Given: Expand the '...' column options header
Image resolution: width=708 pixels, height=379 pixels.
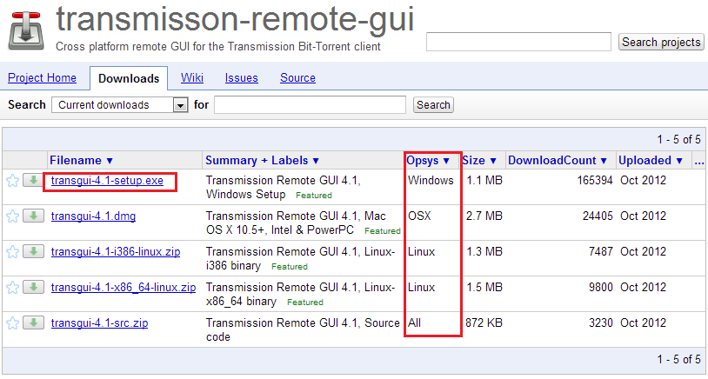Looking at the screenshot, I should 698,160.
